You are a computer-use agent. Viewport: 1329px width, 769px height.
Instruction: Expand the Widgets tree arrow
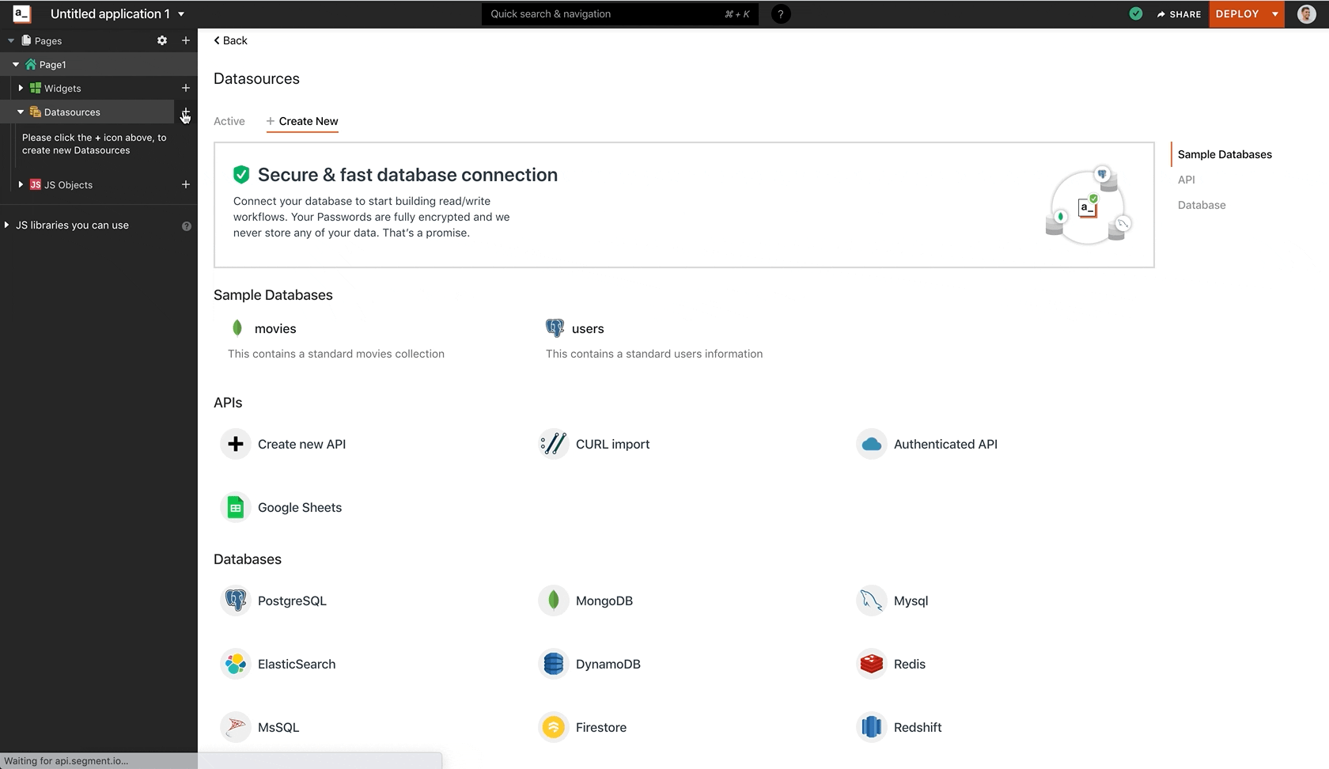pos(21,88)
